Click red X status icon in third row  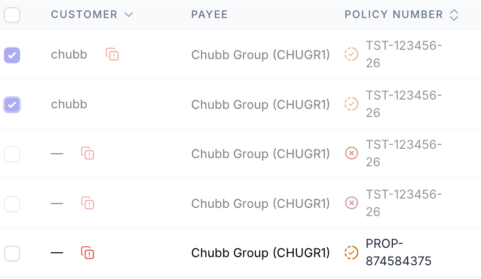(352, 153)
